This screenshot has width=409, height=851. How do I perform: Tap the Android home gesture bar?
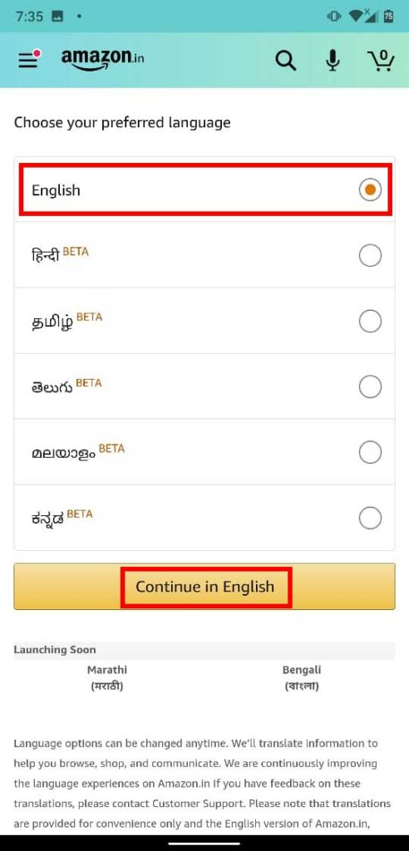204,844
